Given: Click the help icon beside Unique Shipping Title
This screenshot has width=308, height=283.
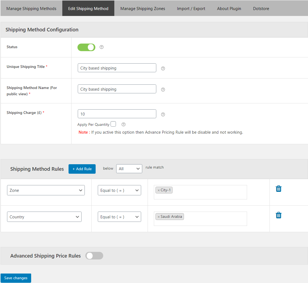Looking at the screenshot, I should pyautogui.click(x=163, y=69).
